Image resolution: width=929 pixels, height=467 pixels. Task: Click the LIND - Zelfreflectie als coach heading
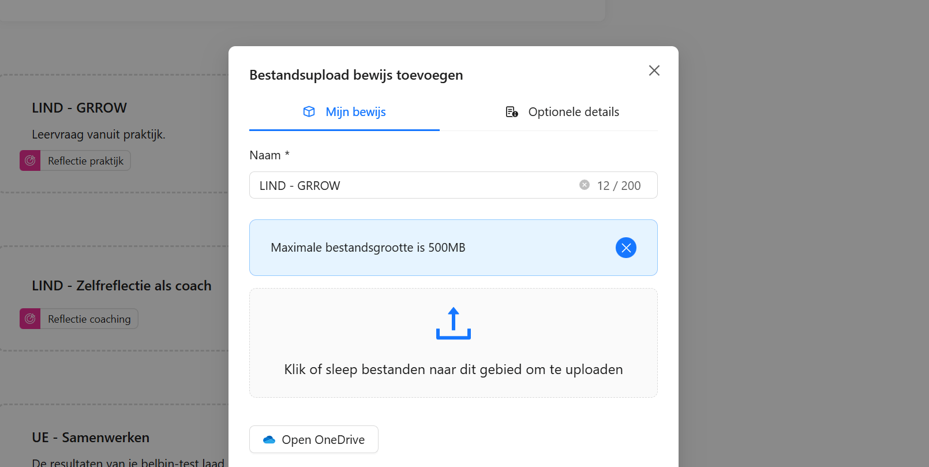[x=122, y=286]
